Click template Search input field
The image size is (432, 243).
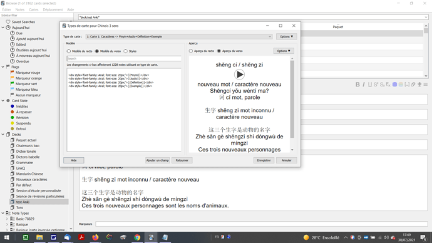pyautogui.click(x=124, y=59)
